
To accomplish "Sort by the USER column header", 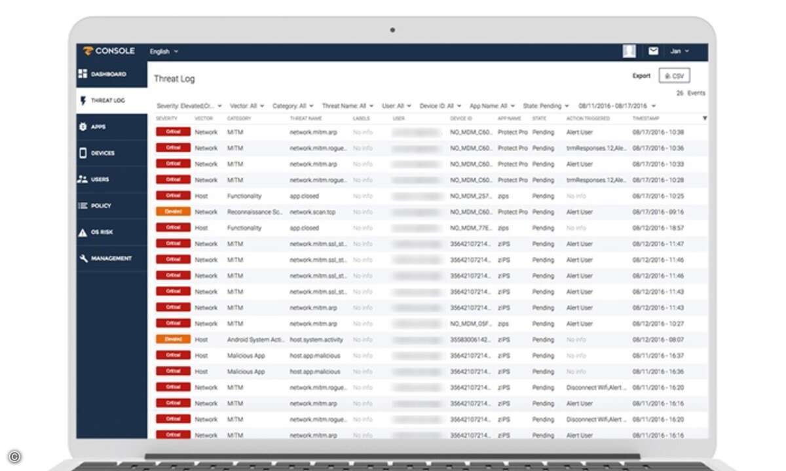I will point(399,118).
